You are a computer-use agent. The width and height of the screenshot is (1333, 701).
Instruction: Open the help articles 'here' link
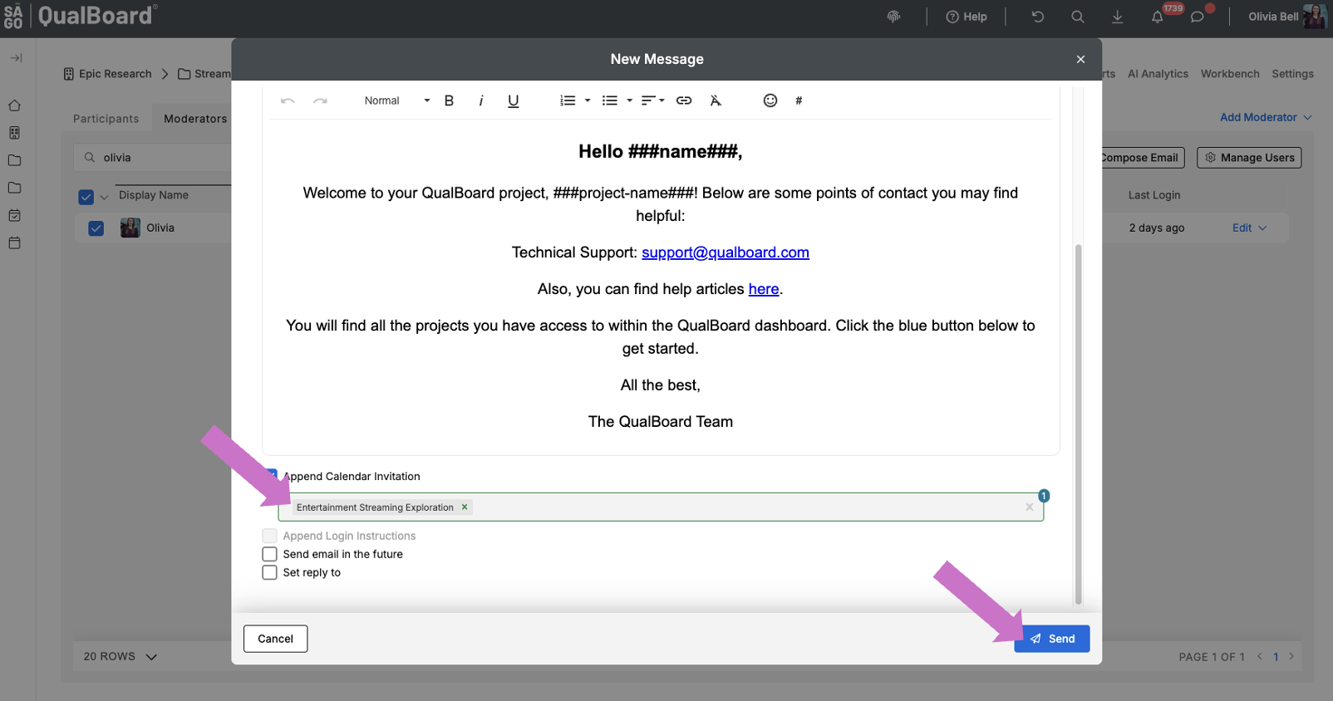point(764,289)
